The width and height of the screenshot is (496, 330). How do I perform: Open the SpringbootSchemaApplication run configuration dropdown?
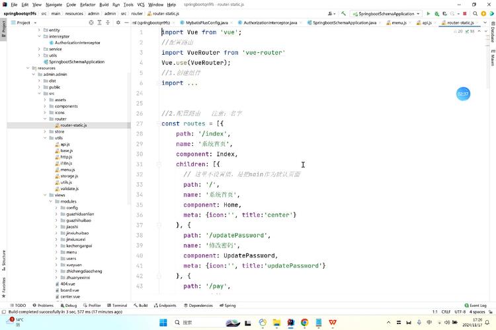pyautogui.click(x=386, y=13)
